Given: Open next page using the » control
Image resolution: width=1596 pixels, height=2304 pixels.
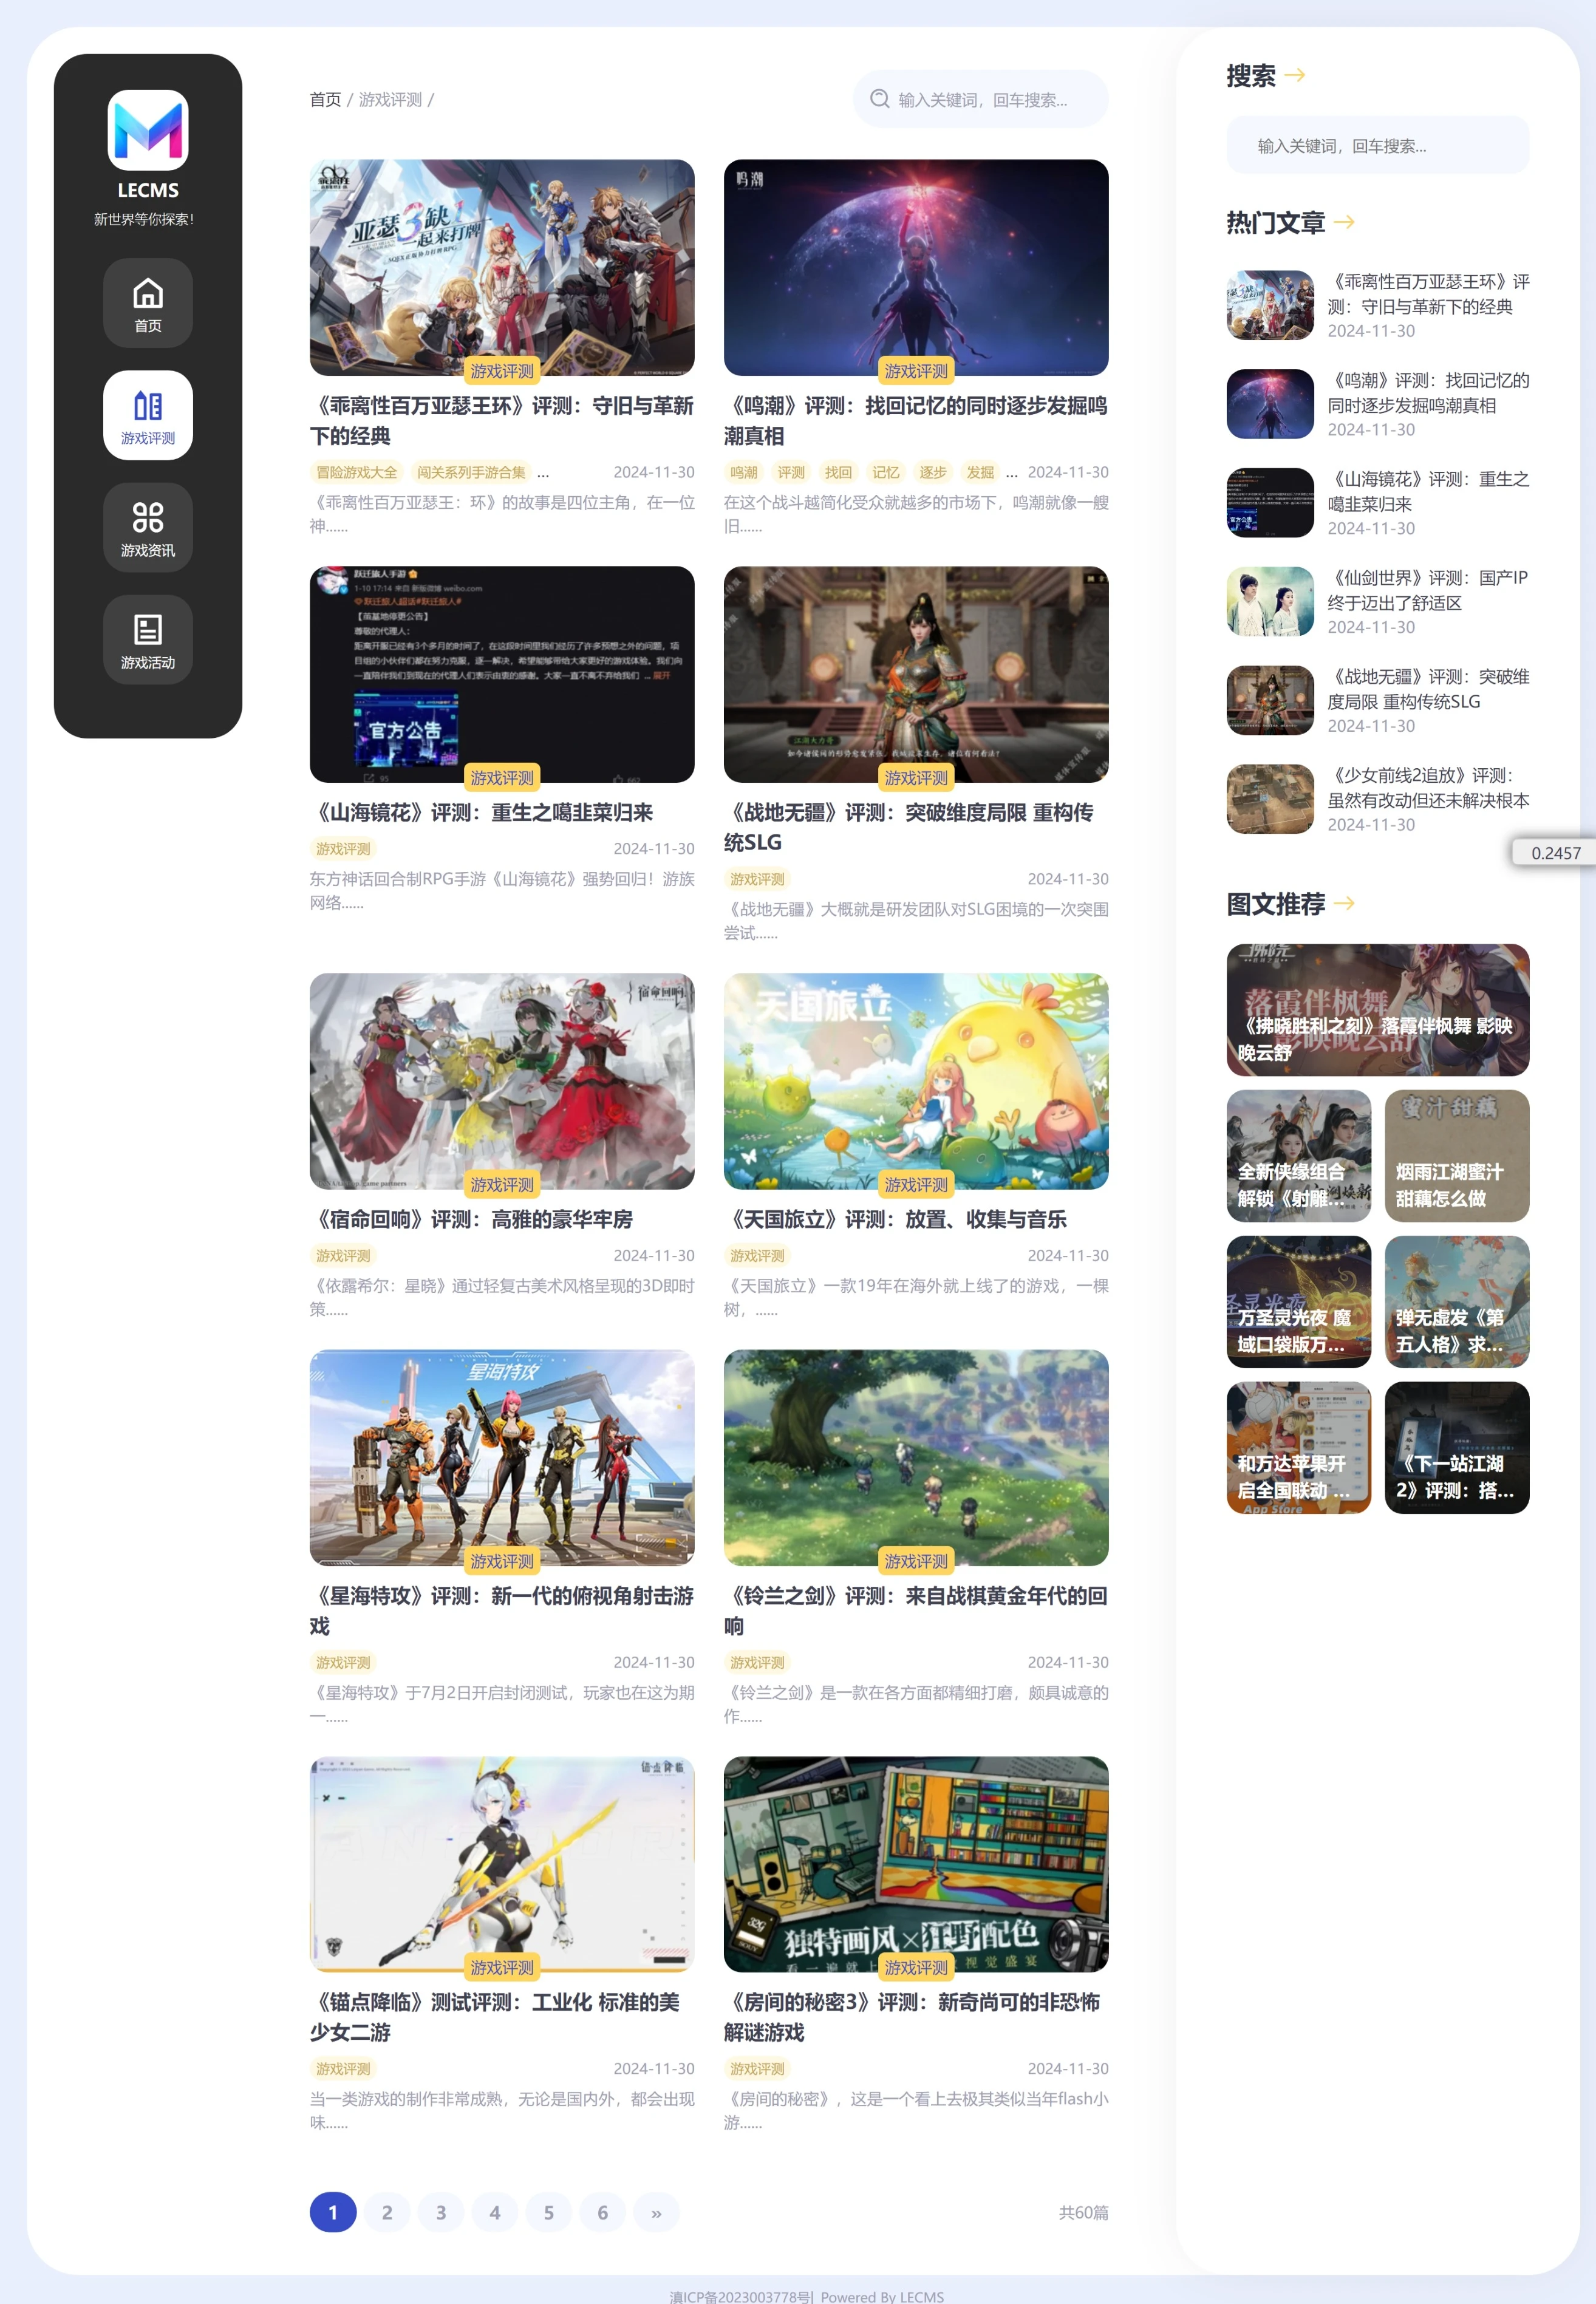Looking at the screenshot, I should pos(657,2212).
